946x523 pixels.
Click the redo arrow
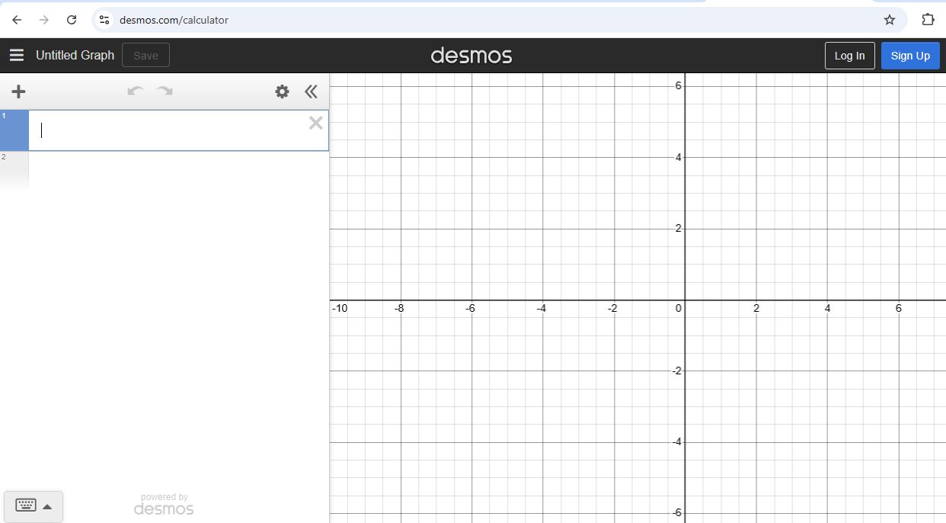[165, 91]
